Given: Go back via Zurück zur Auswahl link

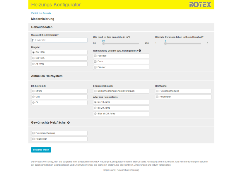Looking at the screenshot, I should (x=41, y=13).
